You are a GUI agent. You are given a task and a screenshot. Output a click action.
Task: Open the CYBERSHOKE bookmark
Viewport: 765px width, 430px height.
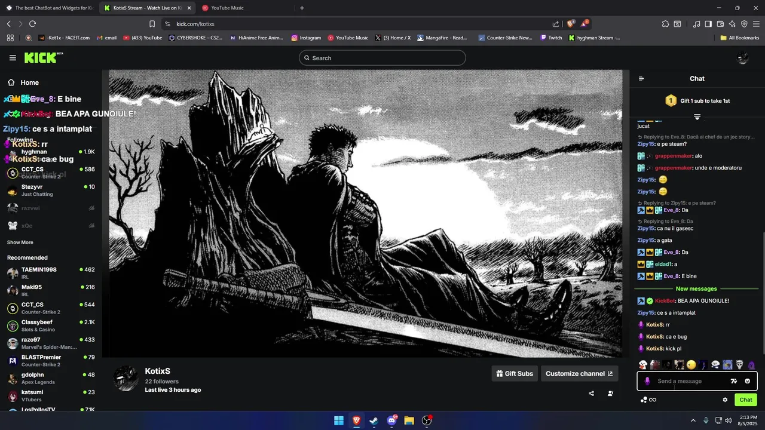pos(195,38)
